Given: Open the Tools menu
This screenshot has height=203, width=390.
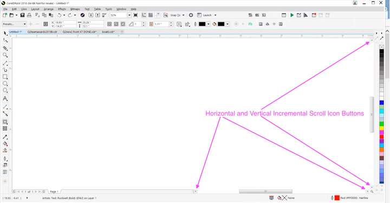Looking at the screenshot, I should pos(109,9).
